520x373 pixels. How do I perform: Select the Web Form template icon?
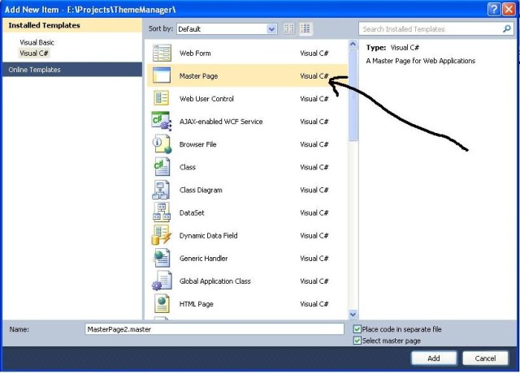[x=162, y=53]
